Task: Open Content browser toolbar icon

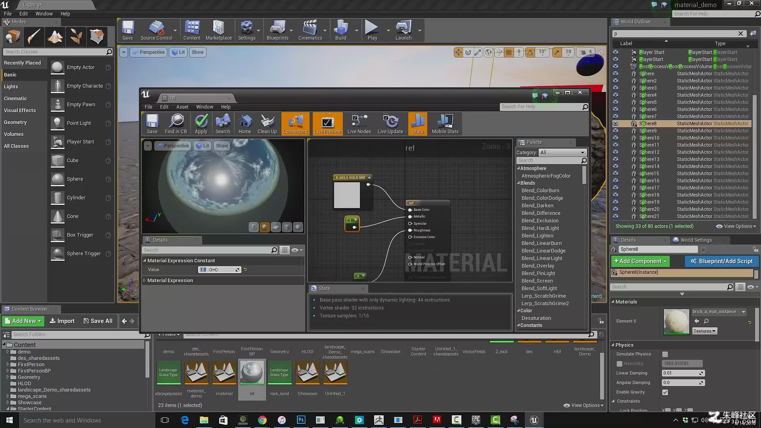Action: tap(192, 31)
